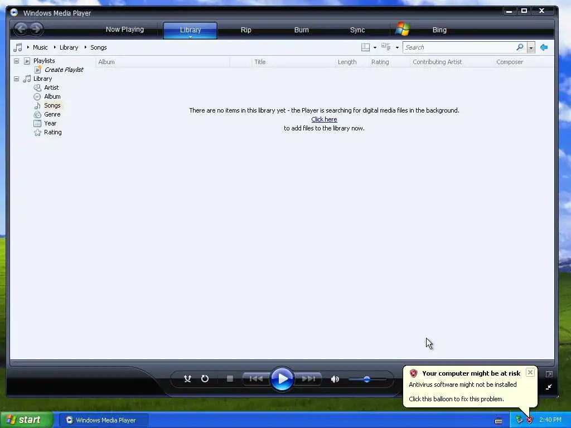Open the Sync tab

click(x=357, y=30)
